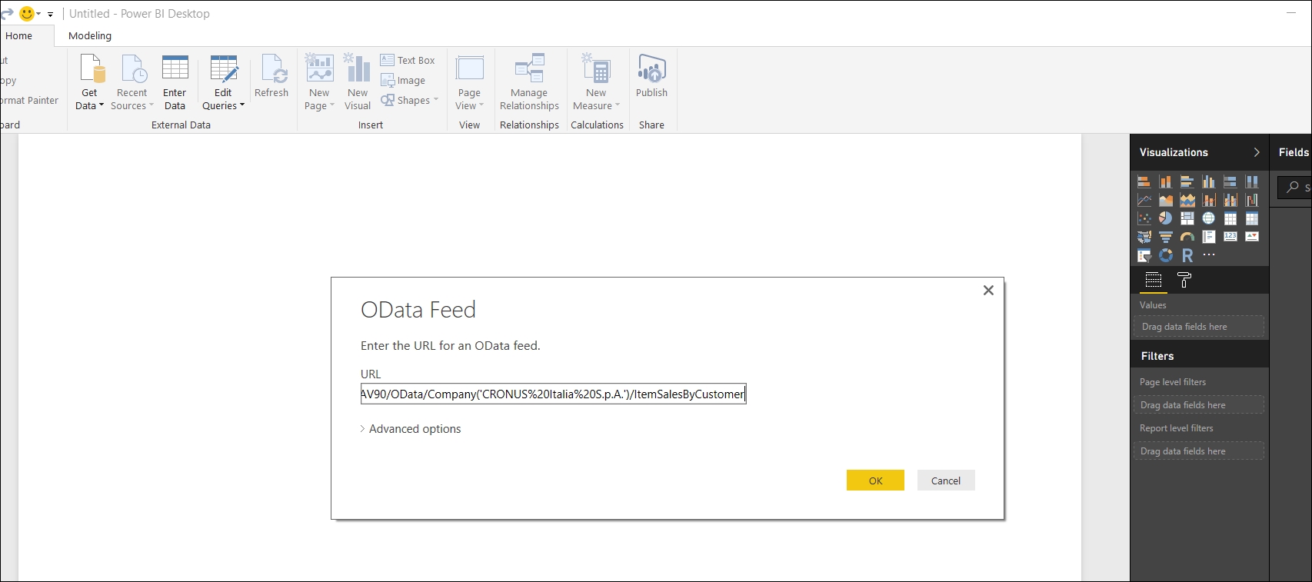Select the Card (123) visualization
This screenshot has height=582, width=1312.
(x=1230, y=237)
